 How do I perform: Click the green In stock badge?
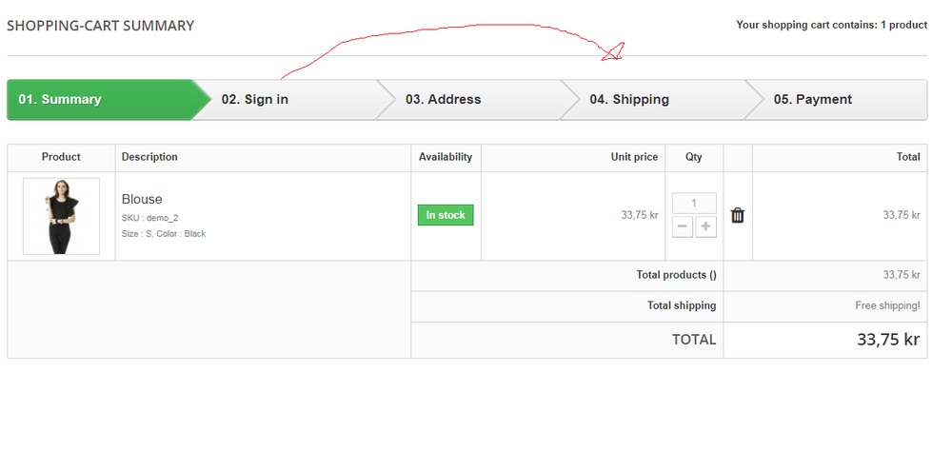(x=446, y=215)
